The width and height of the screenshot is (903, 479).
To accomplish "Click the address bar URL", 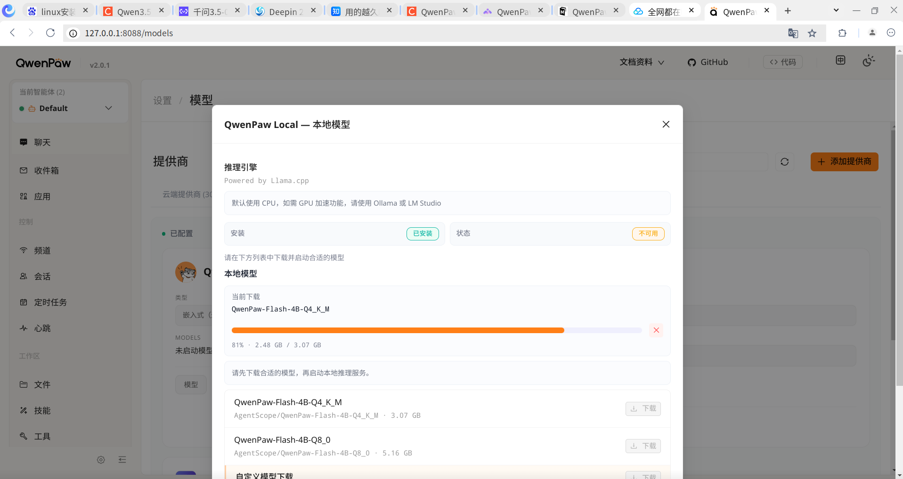I will (129, 33).
